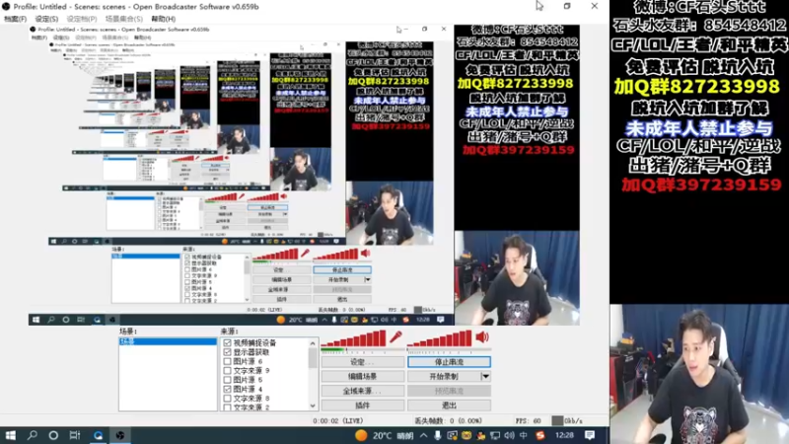Open the notification center icon

point(590,435)
